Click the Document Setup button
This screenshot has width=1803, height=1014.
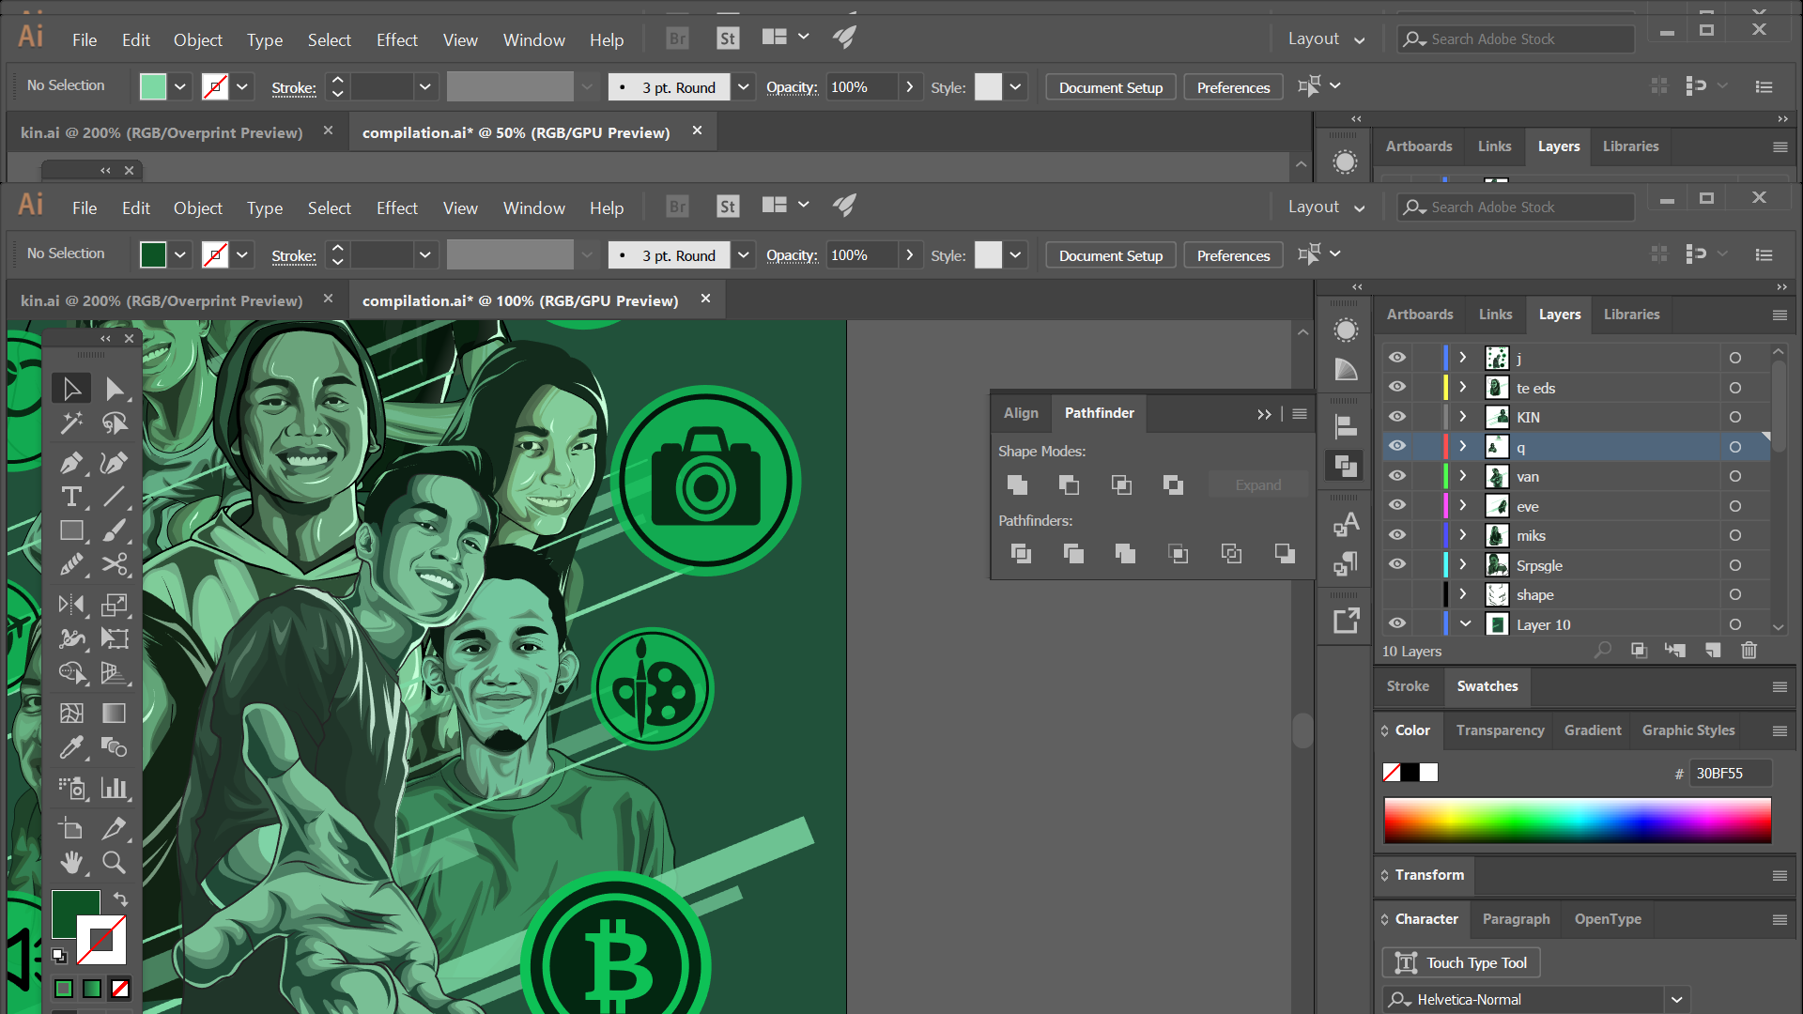(1110, 255)
